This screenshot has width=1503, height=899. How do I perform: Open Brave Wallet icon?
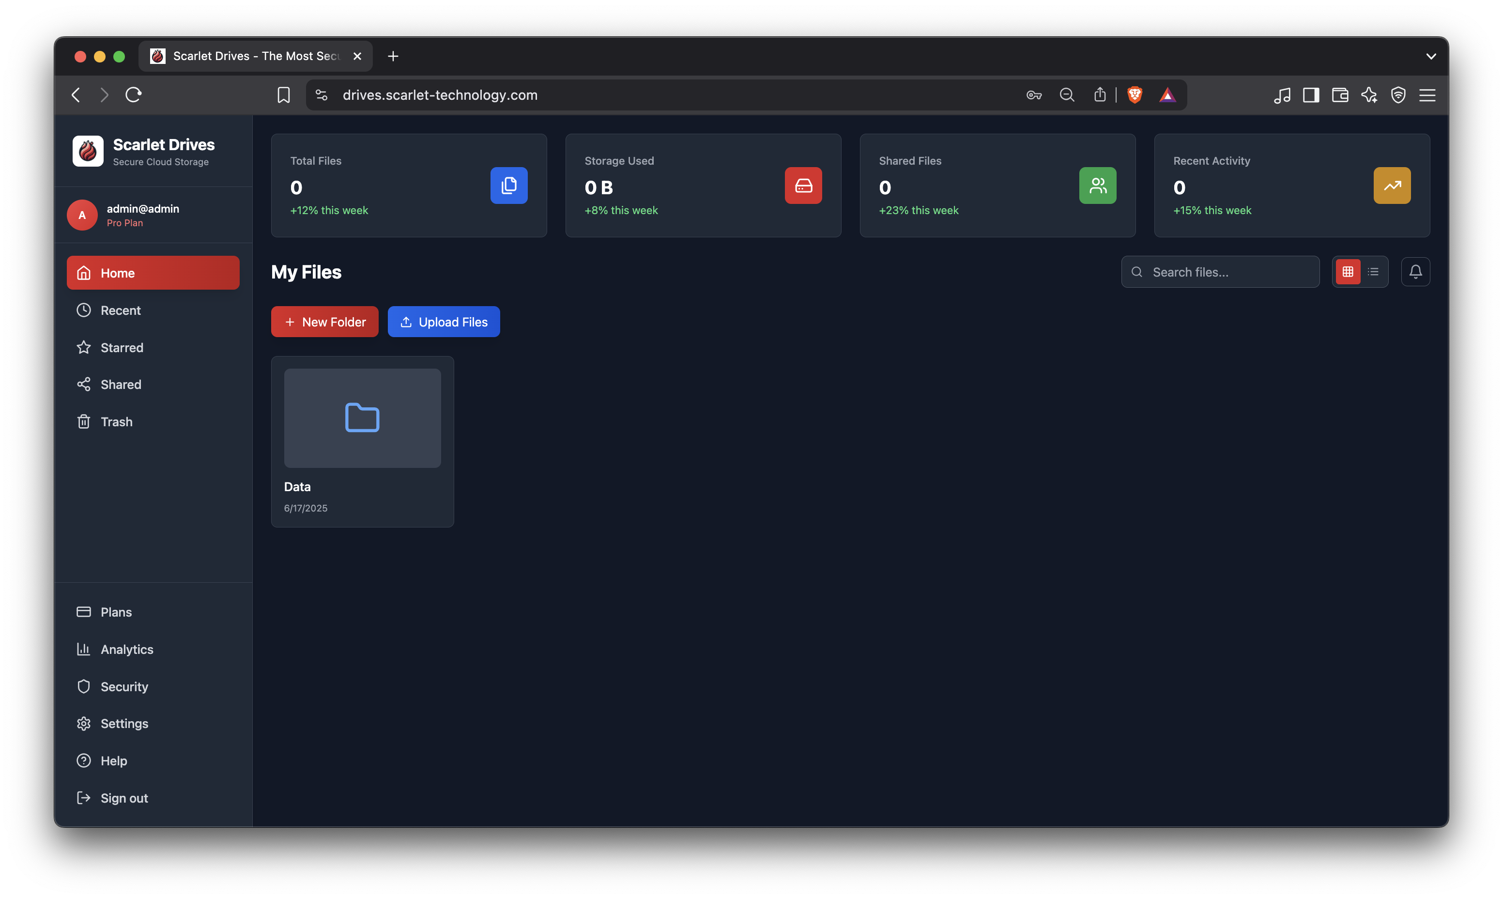[1340, 95]
